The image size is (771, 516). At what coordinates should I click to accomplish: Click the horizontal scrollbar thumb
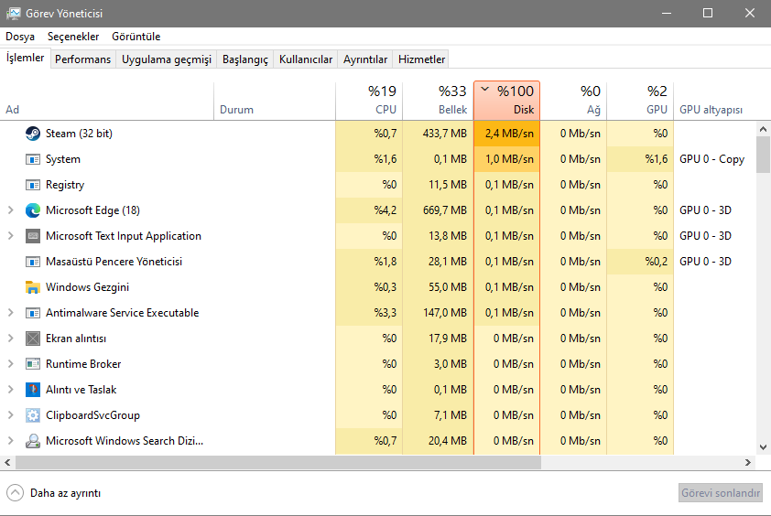[x=275, y=463]
